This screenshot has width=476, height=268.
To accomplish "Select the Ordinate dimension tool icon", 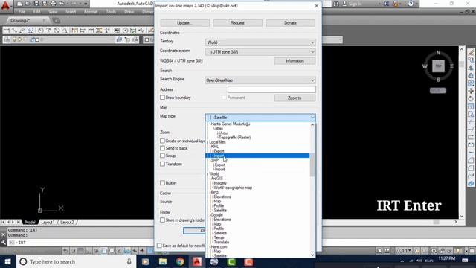I will [30, 31].
